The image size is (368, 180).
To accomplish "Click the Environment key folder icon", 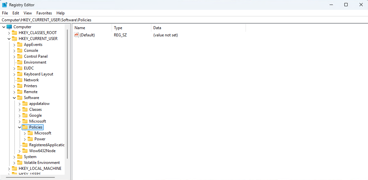I will [x=20, y=62].
